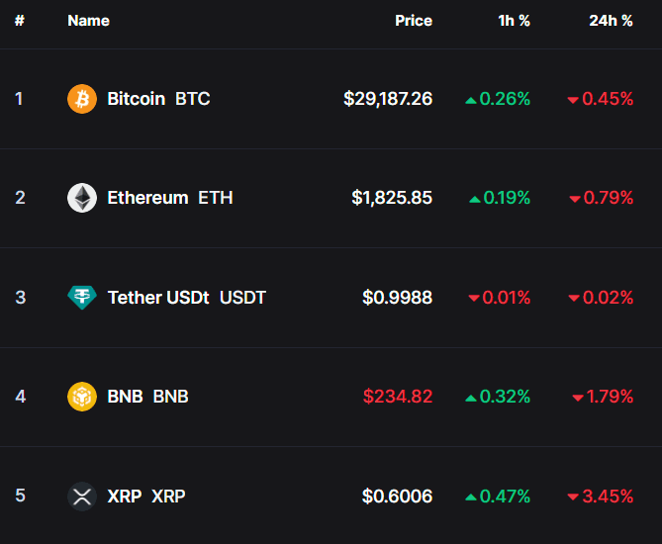
Task: Click the XRP ticker symbol next to name
Action: pyautogui.click(x=168, y=496)
